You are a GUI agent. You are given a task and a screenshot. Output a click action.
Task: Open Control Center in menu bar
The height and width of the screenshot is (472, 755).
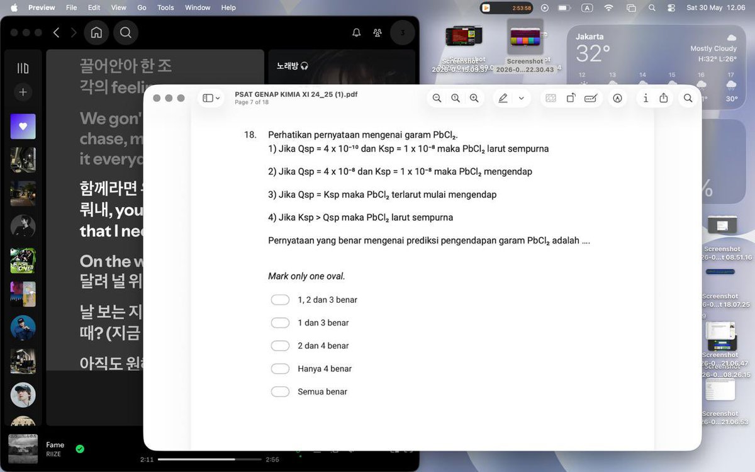click(671, 8)
